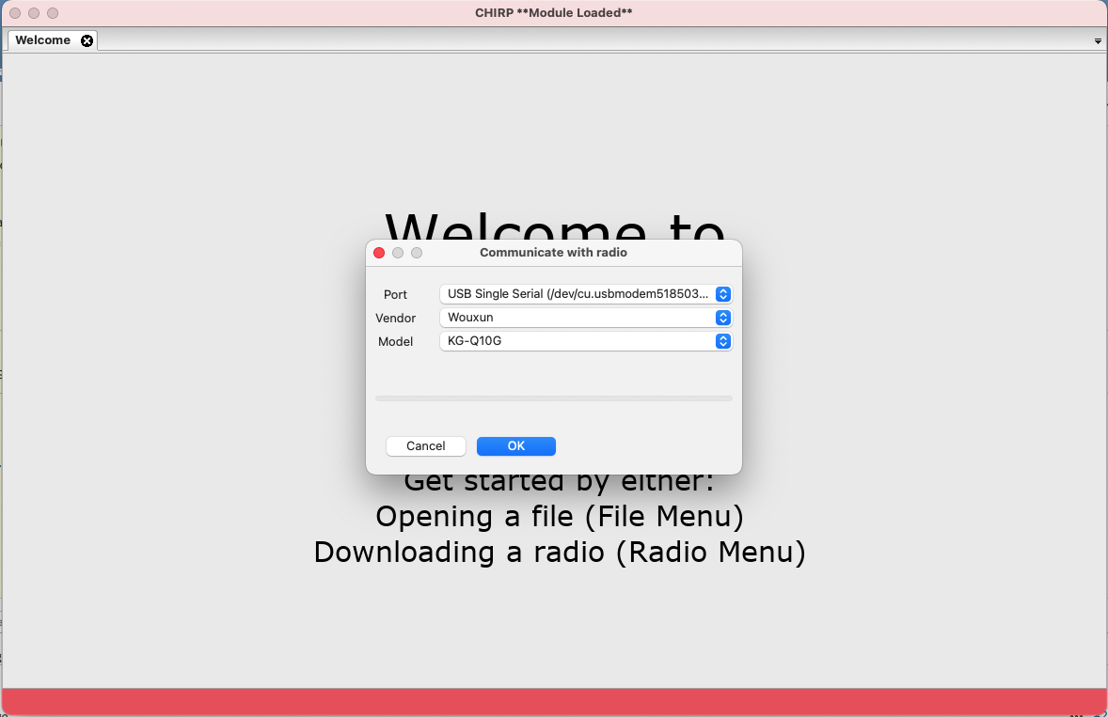Click the Downloading a radio (Radio Menu) text

(560, 552)
